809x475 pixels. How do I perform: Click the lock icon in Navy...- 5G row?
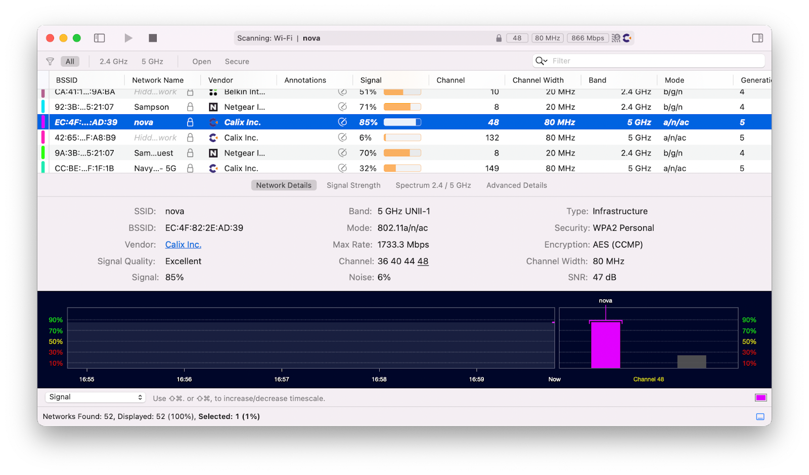tap(190, 168)
